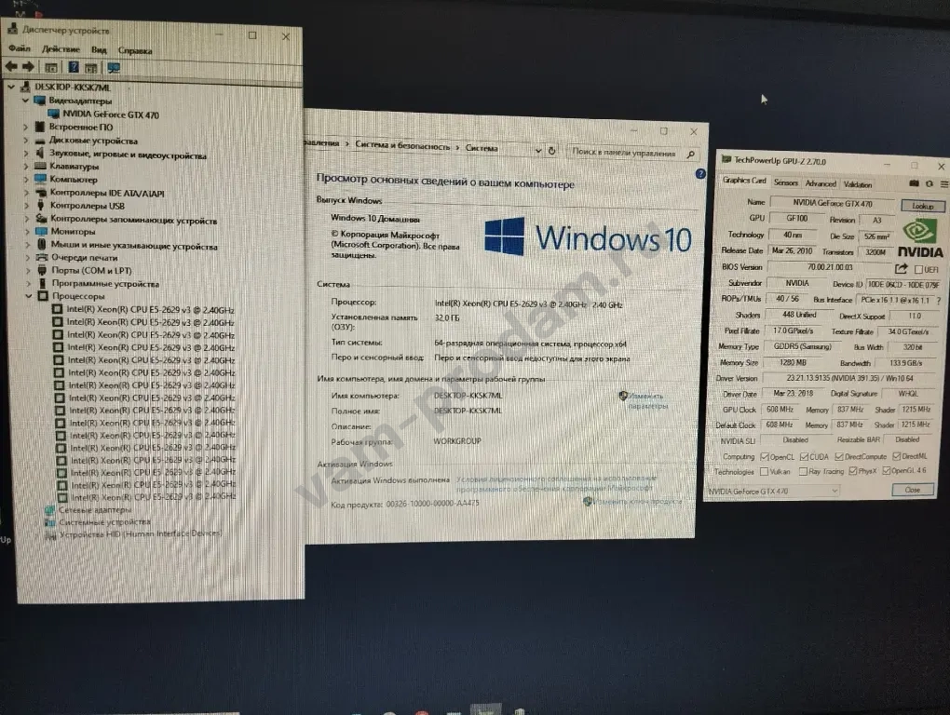Open the Файл menu
Image resolution: width=950 pixels, height=715 pixels.
(20, 47)
